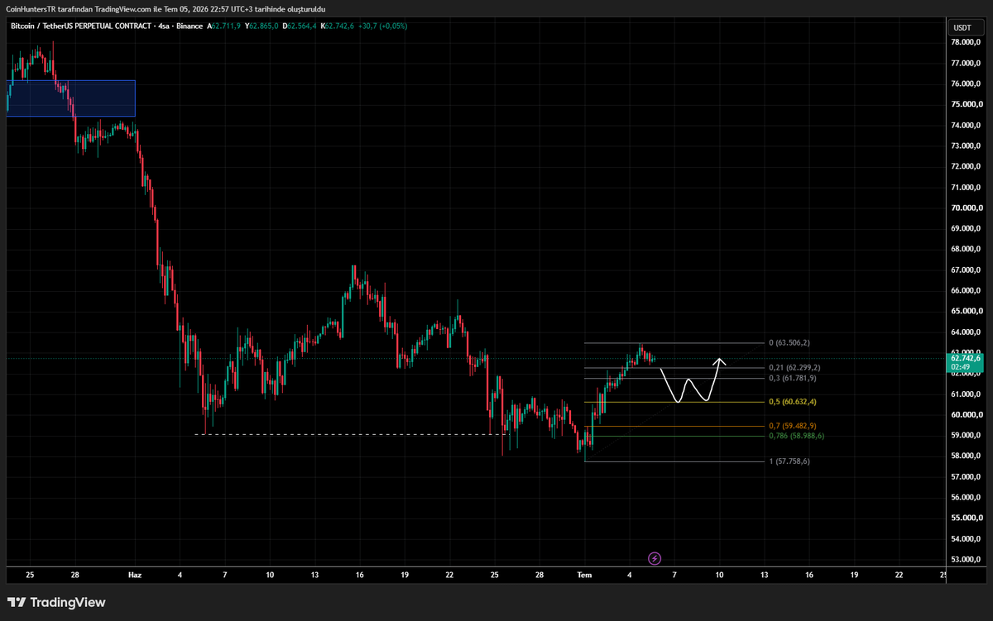Click the 55.000,0 price axis label
Image resolution: width=993 pixels, height=621 pixels.
(x=966, y=518)
